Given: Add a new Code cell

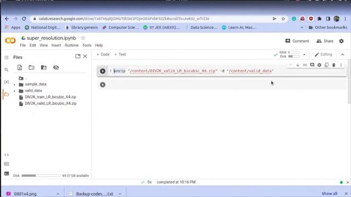Looking at the screenshot, I should click(103, 55).
